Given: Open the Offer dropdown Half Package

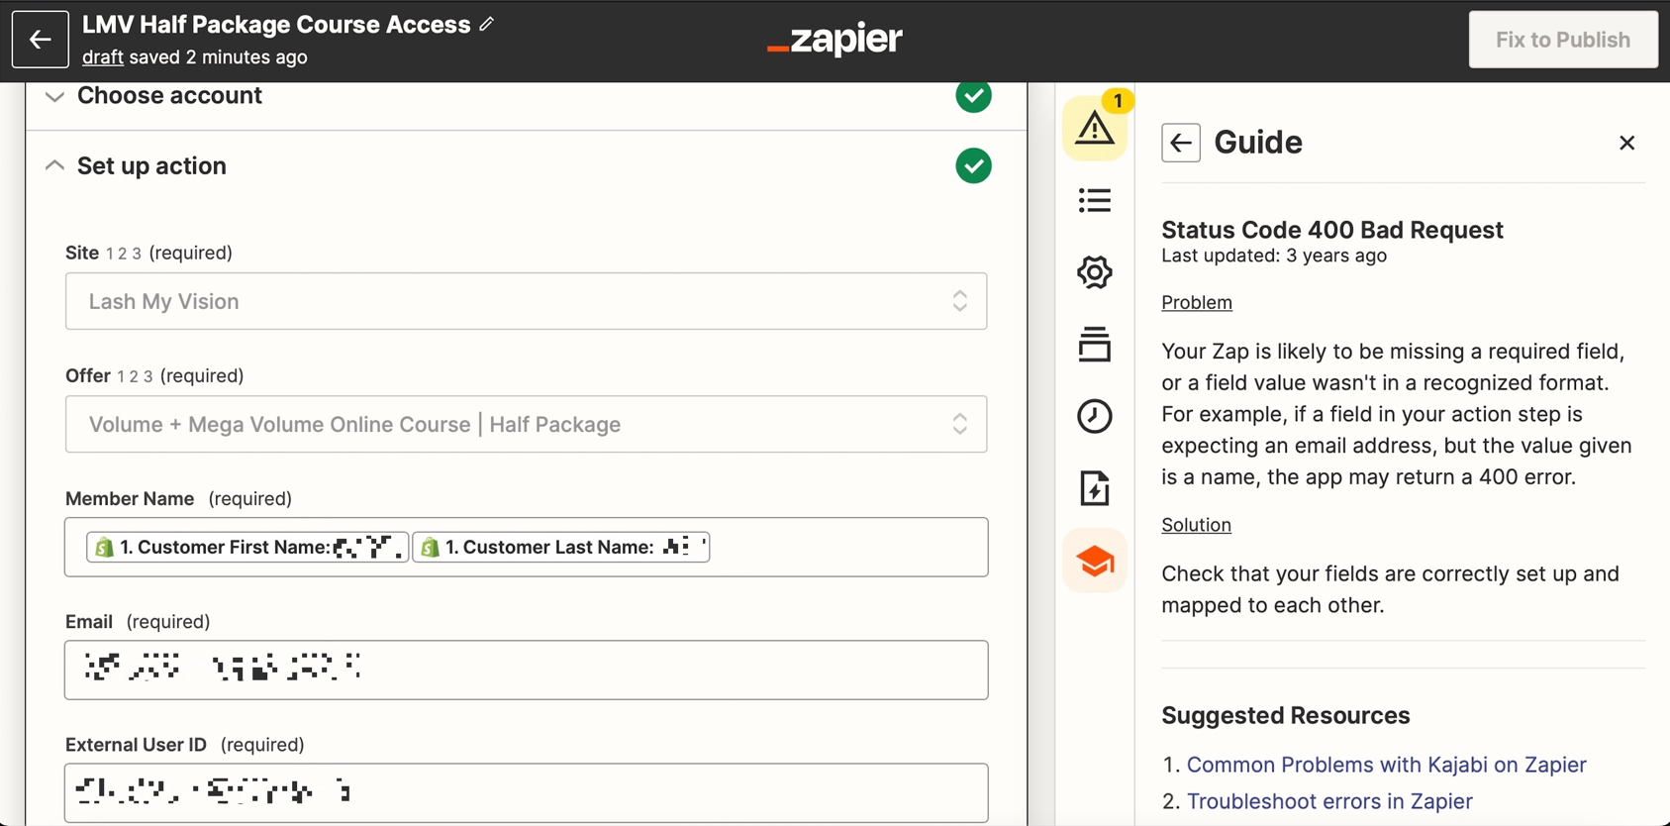Looking at the screenshot, I should [527, 424].
